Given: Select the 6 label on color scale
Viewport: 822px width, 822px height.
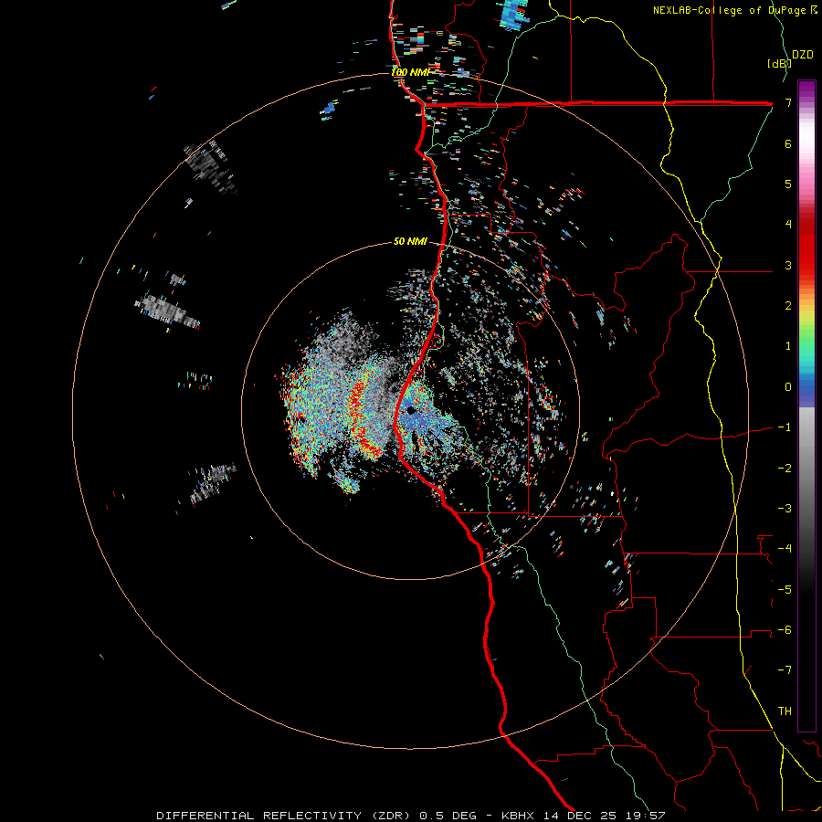Looking at the screenshot, I should point(788,143).
